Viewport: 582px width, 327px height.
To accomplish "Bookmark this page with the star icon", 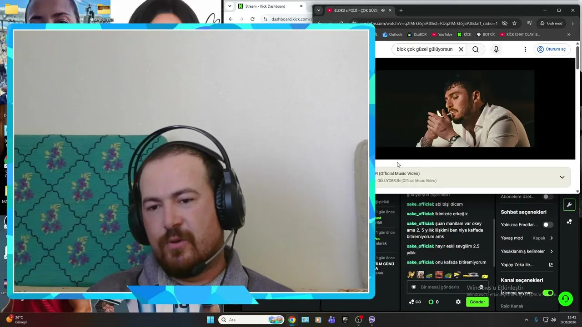I will [514, 23].
